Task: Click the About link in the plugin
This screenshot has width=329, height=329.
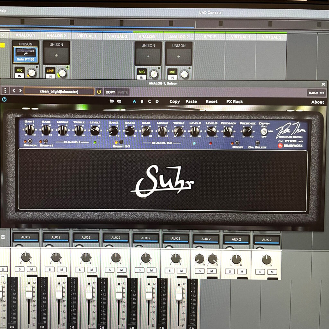Action: [x=317, y=102]
